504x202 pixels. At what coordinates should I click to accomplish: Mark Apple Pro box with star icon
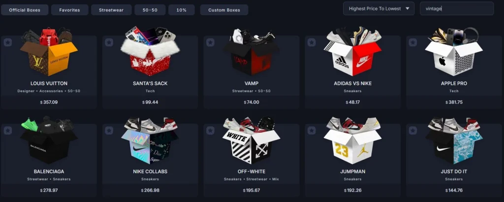pyautogui.click(x=413, y=42)
